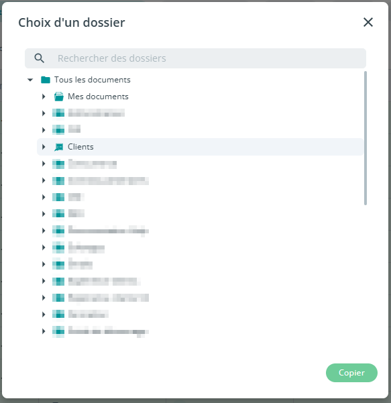This screenshot has height=403, width=391.
Task: Expand the last blurred folder in list
Action: pos(44,331)
